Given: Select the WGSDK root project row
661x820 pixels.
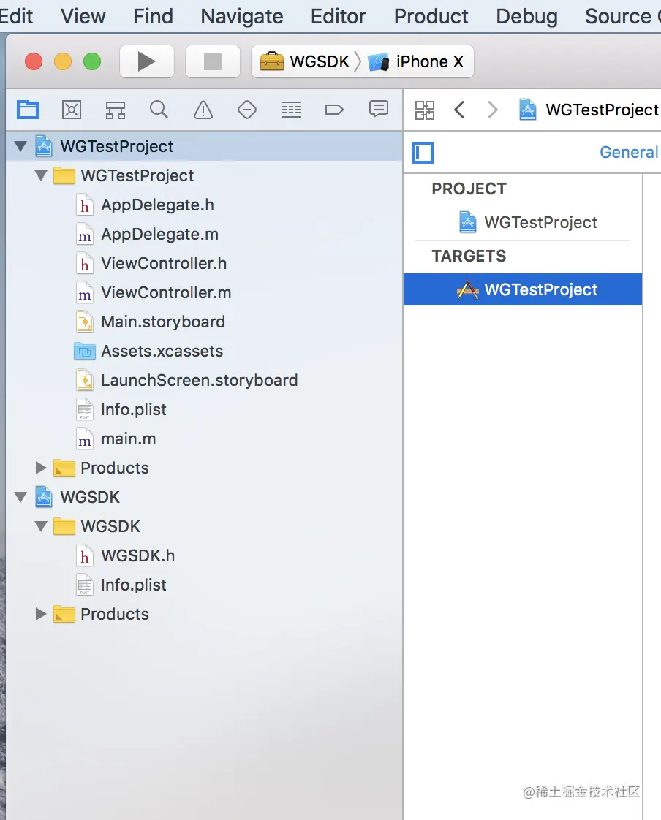Looking at the screenshot, I should [x=204, y=497].
